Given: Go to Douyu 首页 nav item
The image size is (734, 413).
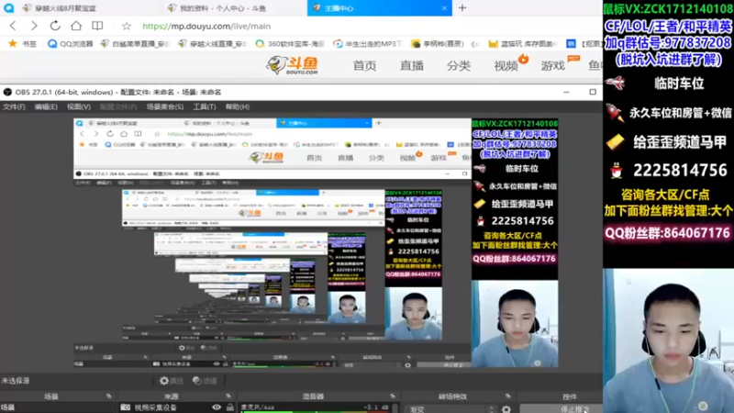Looking at the screenshot, I should point(364,65).
